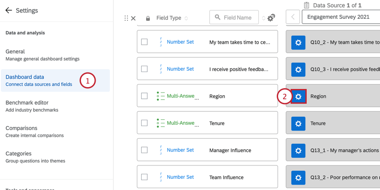The width and height of the screenshot is (380, 190).
Task: Check the Region field checkbox
Action: [144, 96]
